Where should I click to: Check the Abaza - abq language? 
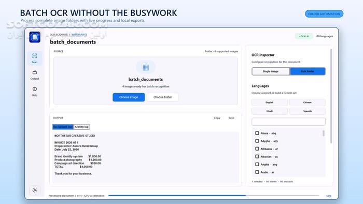(257, 133)
